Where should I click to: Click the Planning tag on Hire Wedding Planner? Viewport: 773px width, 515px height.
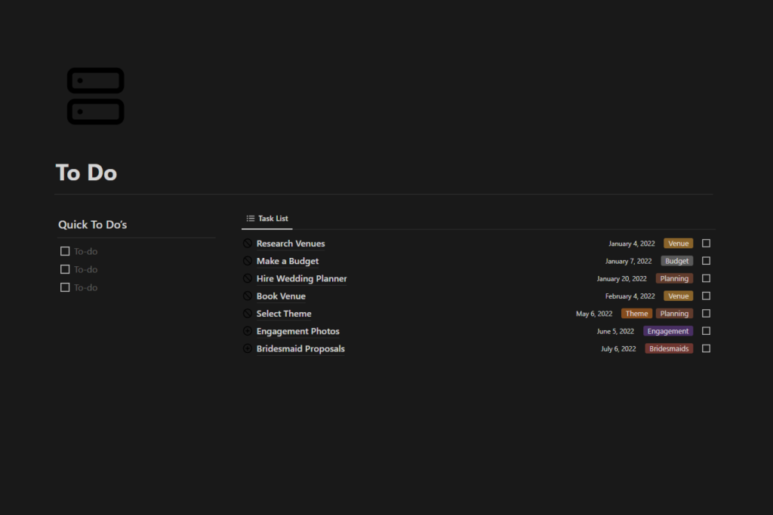tap(674, 278)
